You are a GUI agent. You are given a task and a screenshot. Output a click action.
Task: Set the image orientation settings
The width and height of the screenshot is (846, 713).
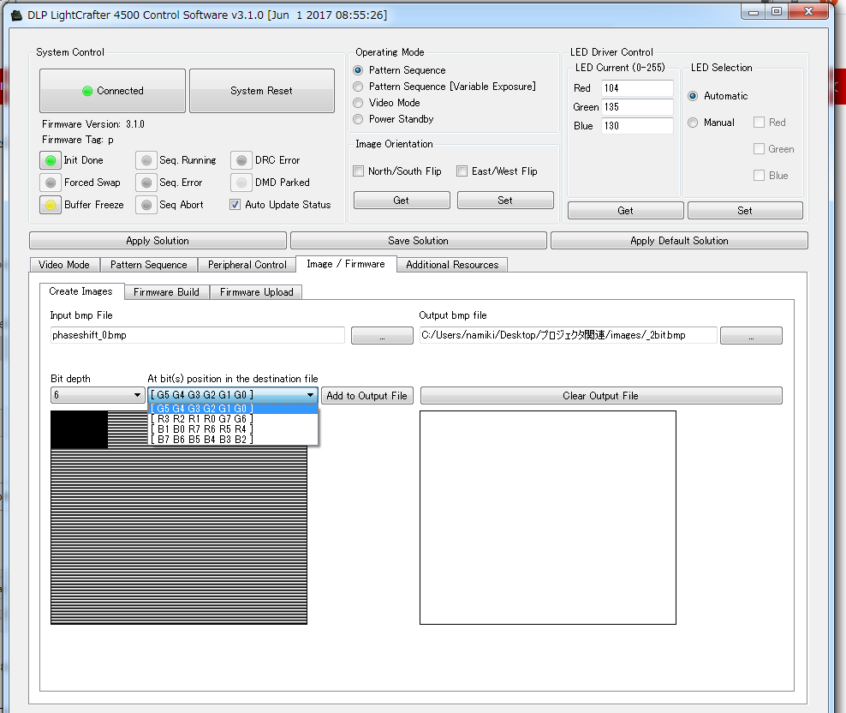pyautogui.click(x=505, y=201)
